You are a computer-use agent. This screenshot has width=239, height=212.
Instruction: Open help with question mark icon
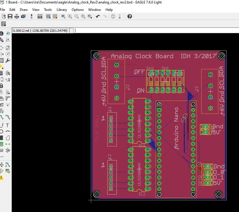(129, 16)
